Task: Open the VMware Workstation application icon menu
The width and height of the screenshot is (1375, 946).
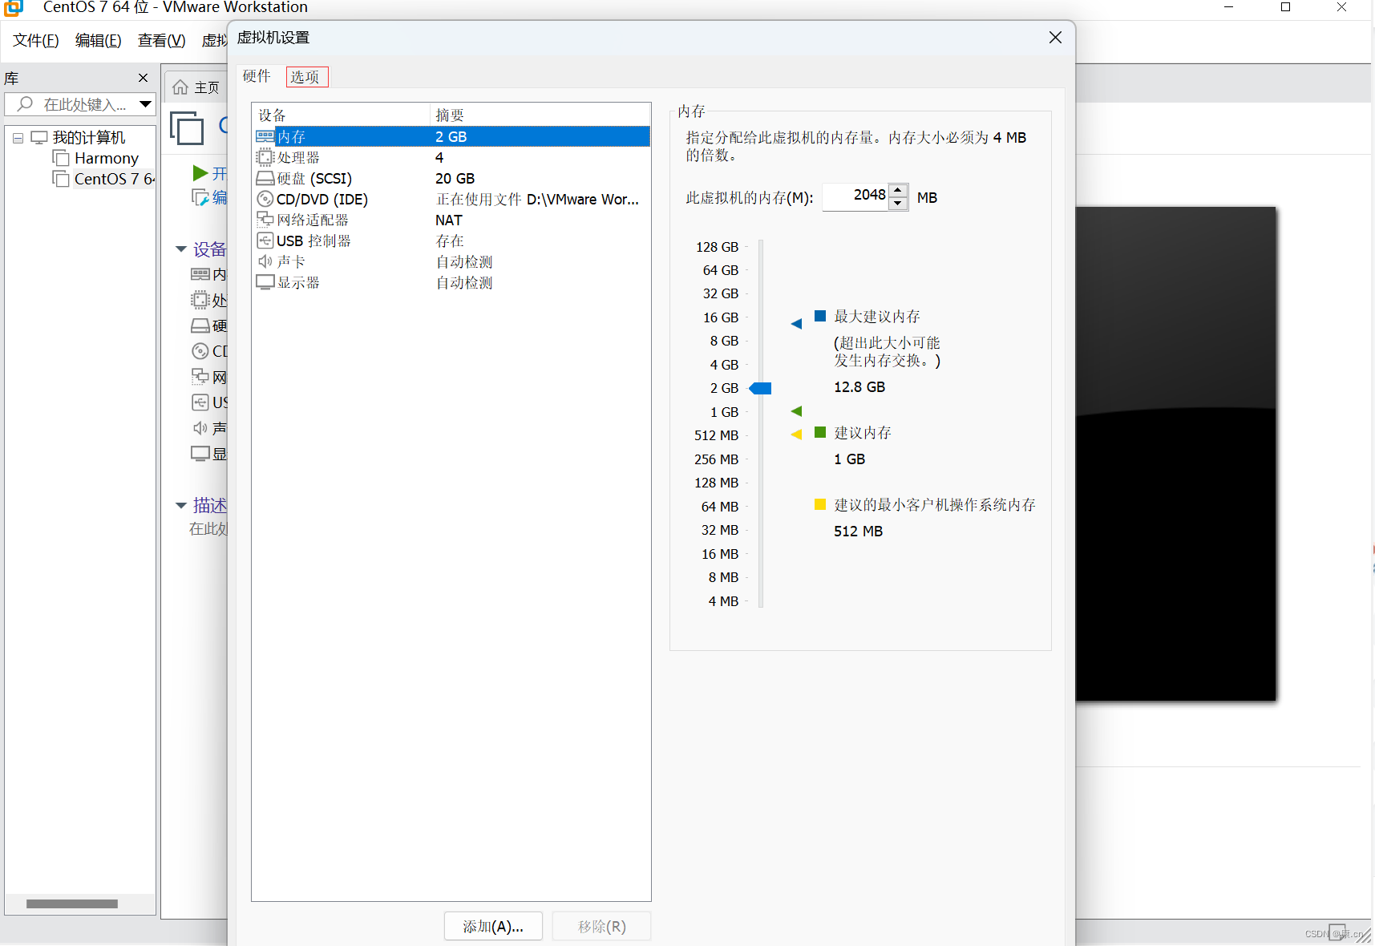Action: [x=13, y=8]
